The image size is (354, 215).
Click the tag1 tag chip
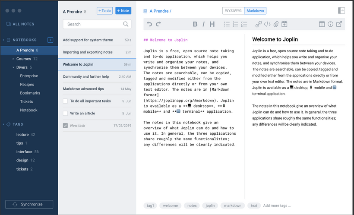tap(150, 206)
